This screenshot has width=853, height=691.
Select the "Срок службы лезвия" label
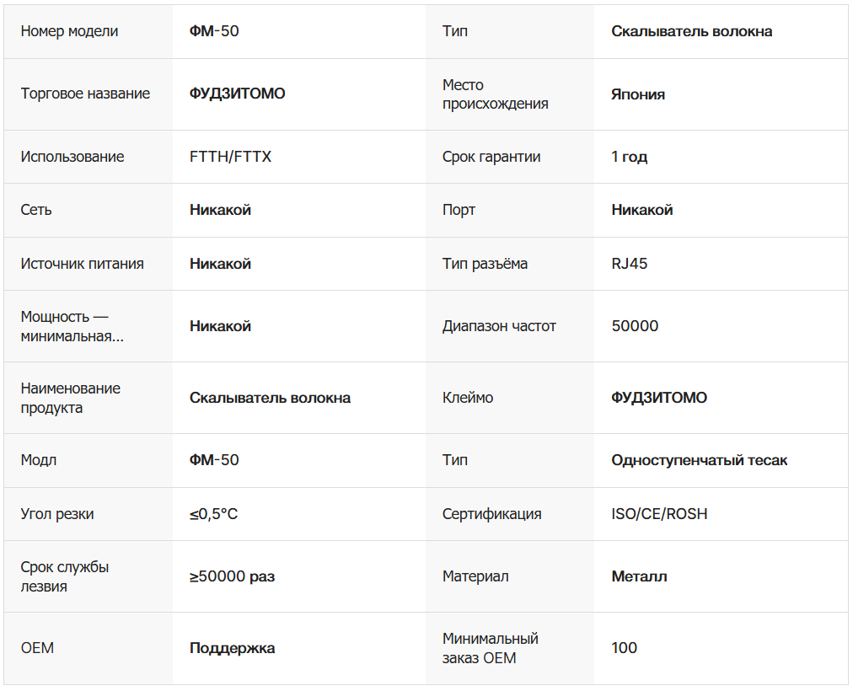coord(65,576)
